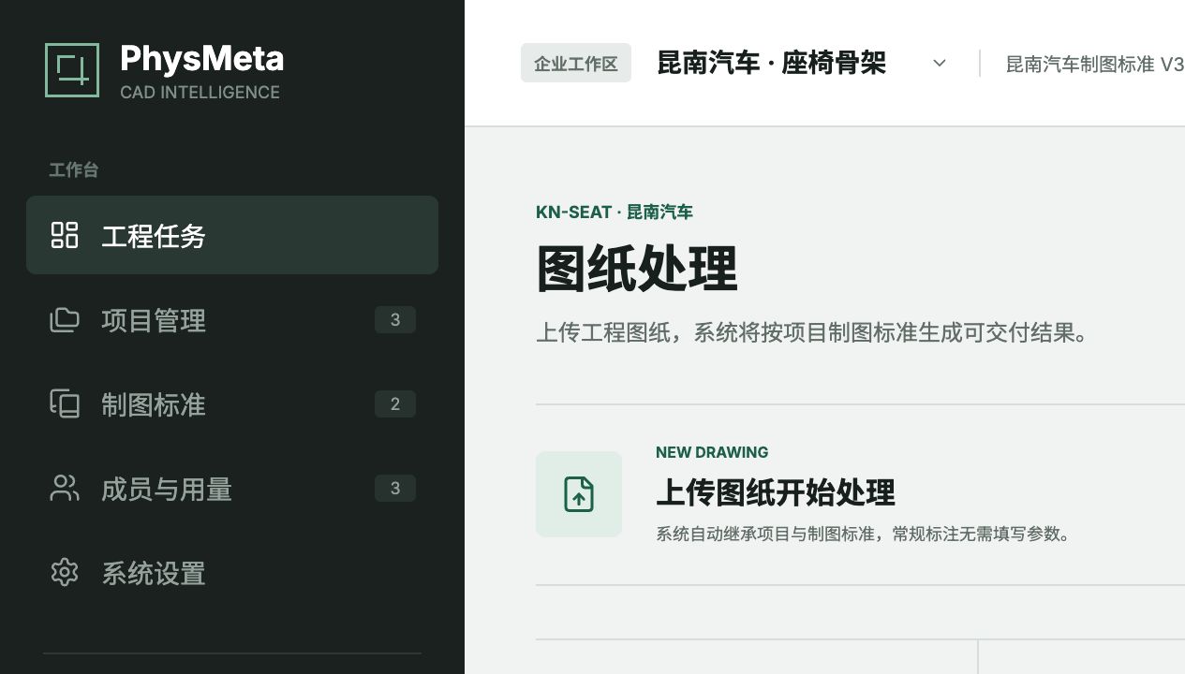Click the PhysMeta brand name
This screenshot has height=674, width=1185.
click(202, 59)
